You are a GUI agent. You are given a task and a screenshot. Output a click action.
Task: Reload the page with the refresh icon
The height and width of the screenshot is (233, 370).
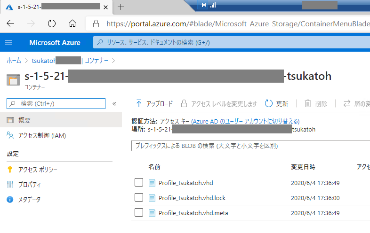[x=51, y=23]
